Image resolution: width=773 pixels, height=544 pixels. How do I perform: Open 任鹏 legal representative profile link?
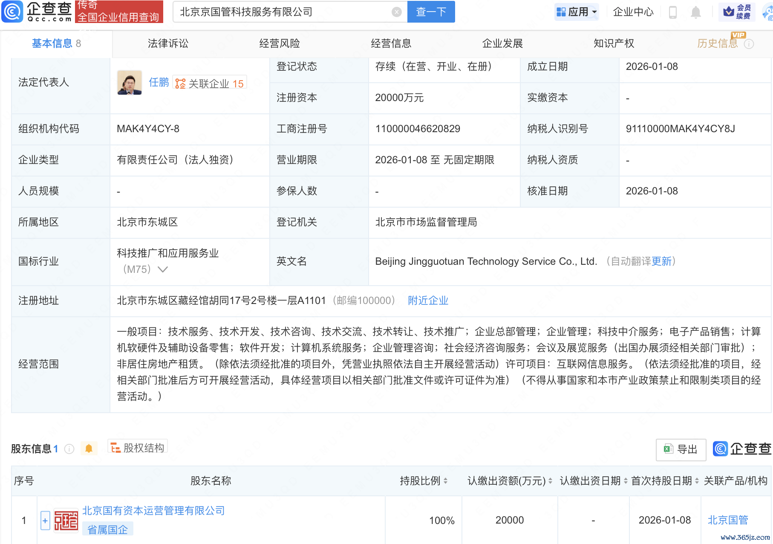(159, 82)
